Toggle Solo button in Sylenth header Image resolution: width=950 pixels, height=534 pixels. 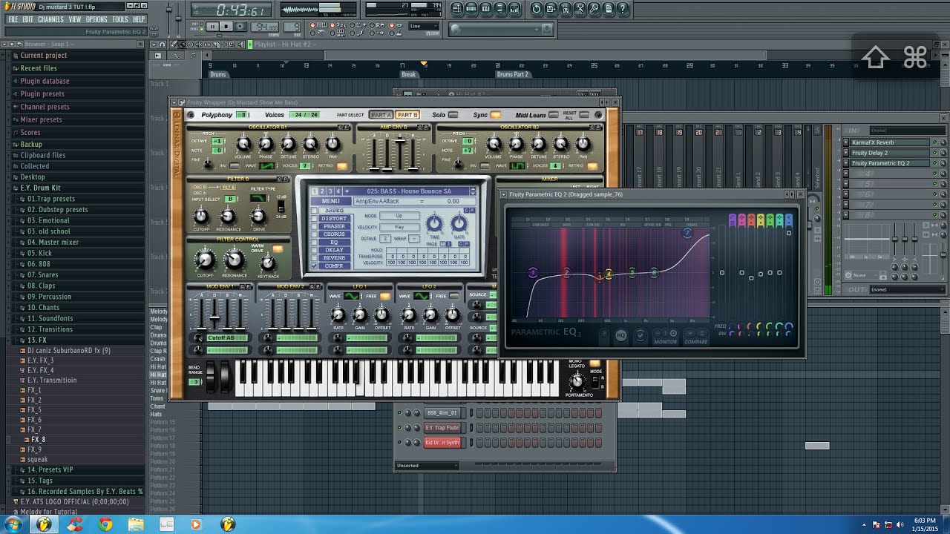click(453, 115)
